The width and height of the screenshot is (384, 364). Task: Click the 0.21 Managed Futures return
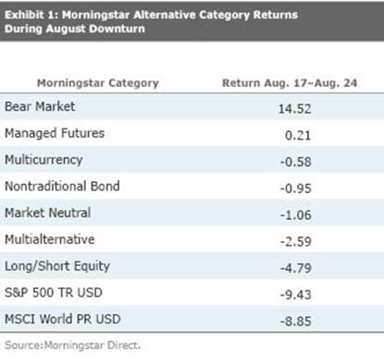pos(298,136)
